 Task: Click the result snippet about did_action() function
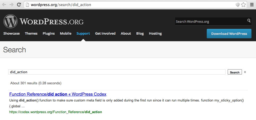point(126,103)
